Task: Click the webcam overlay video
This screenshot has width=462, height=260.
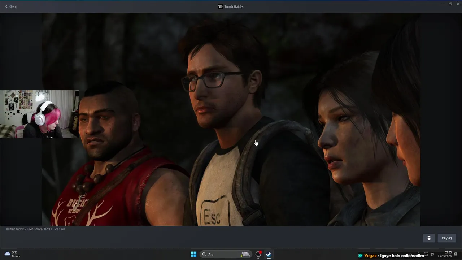Action: pos(39,114)
